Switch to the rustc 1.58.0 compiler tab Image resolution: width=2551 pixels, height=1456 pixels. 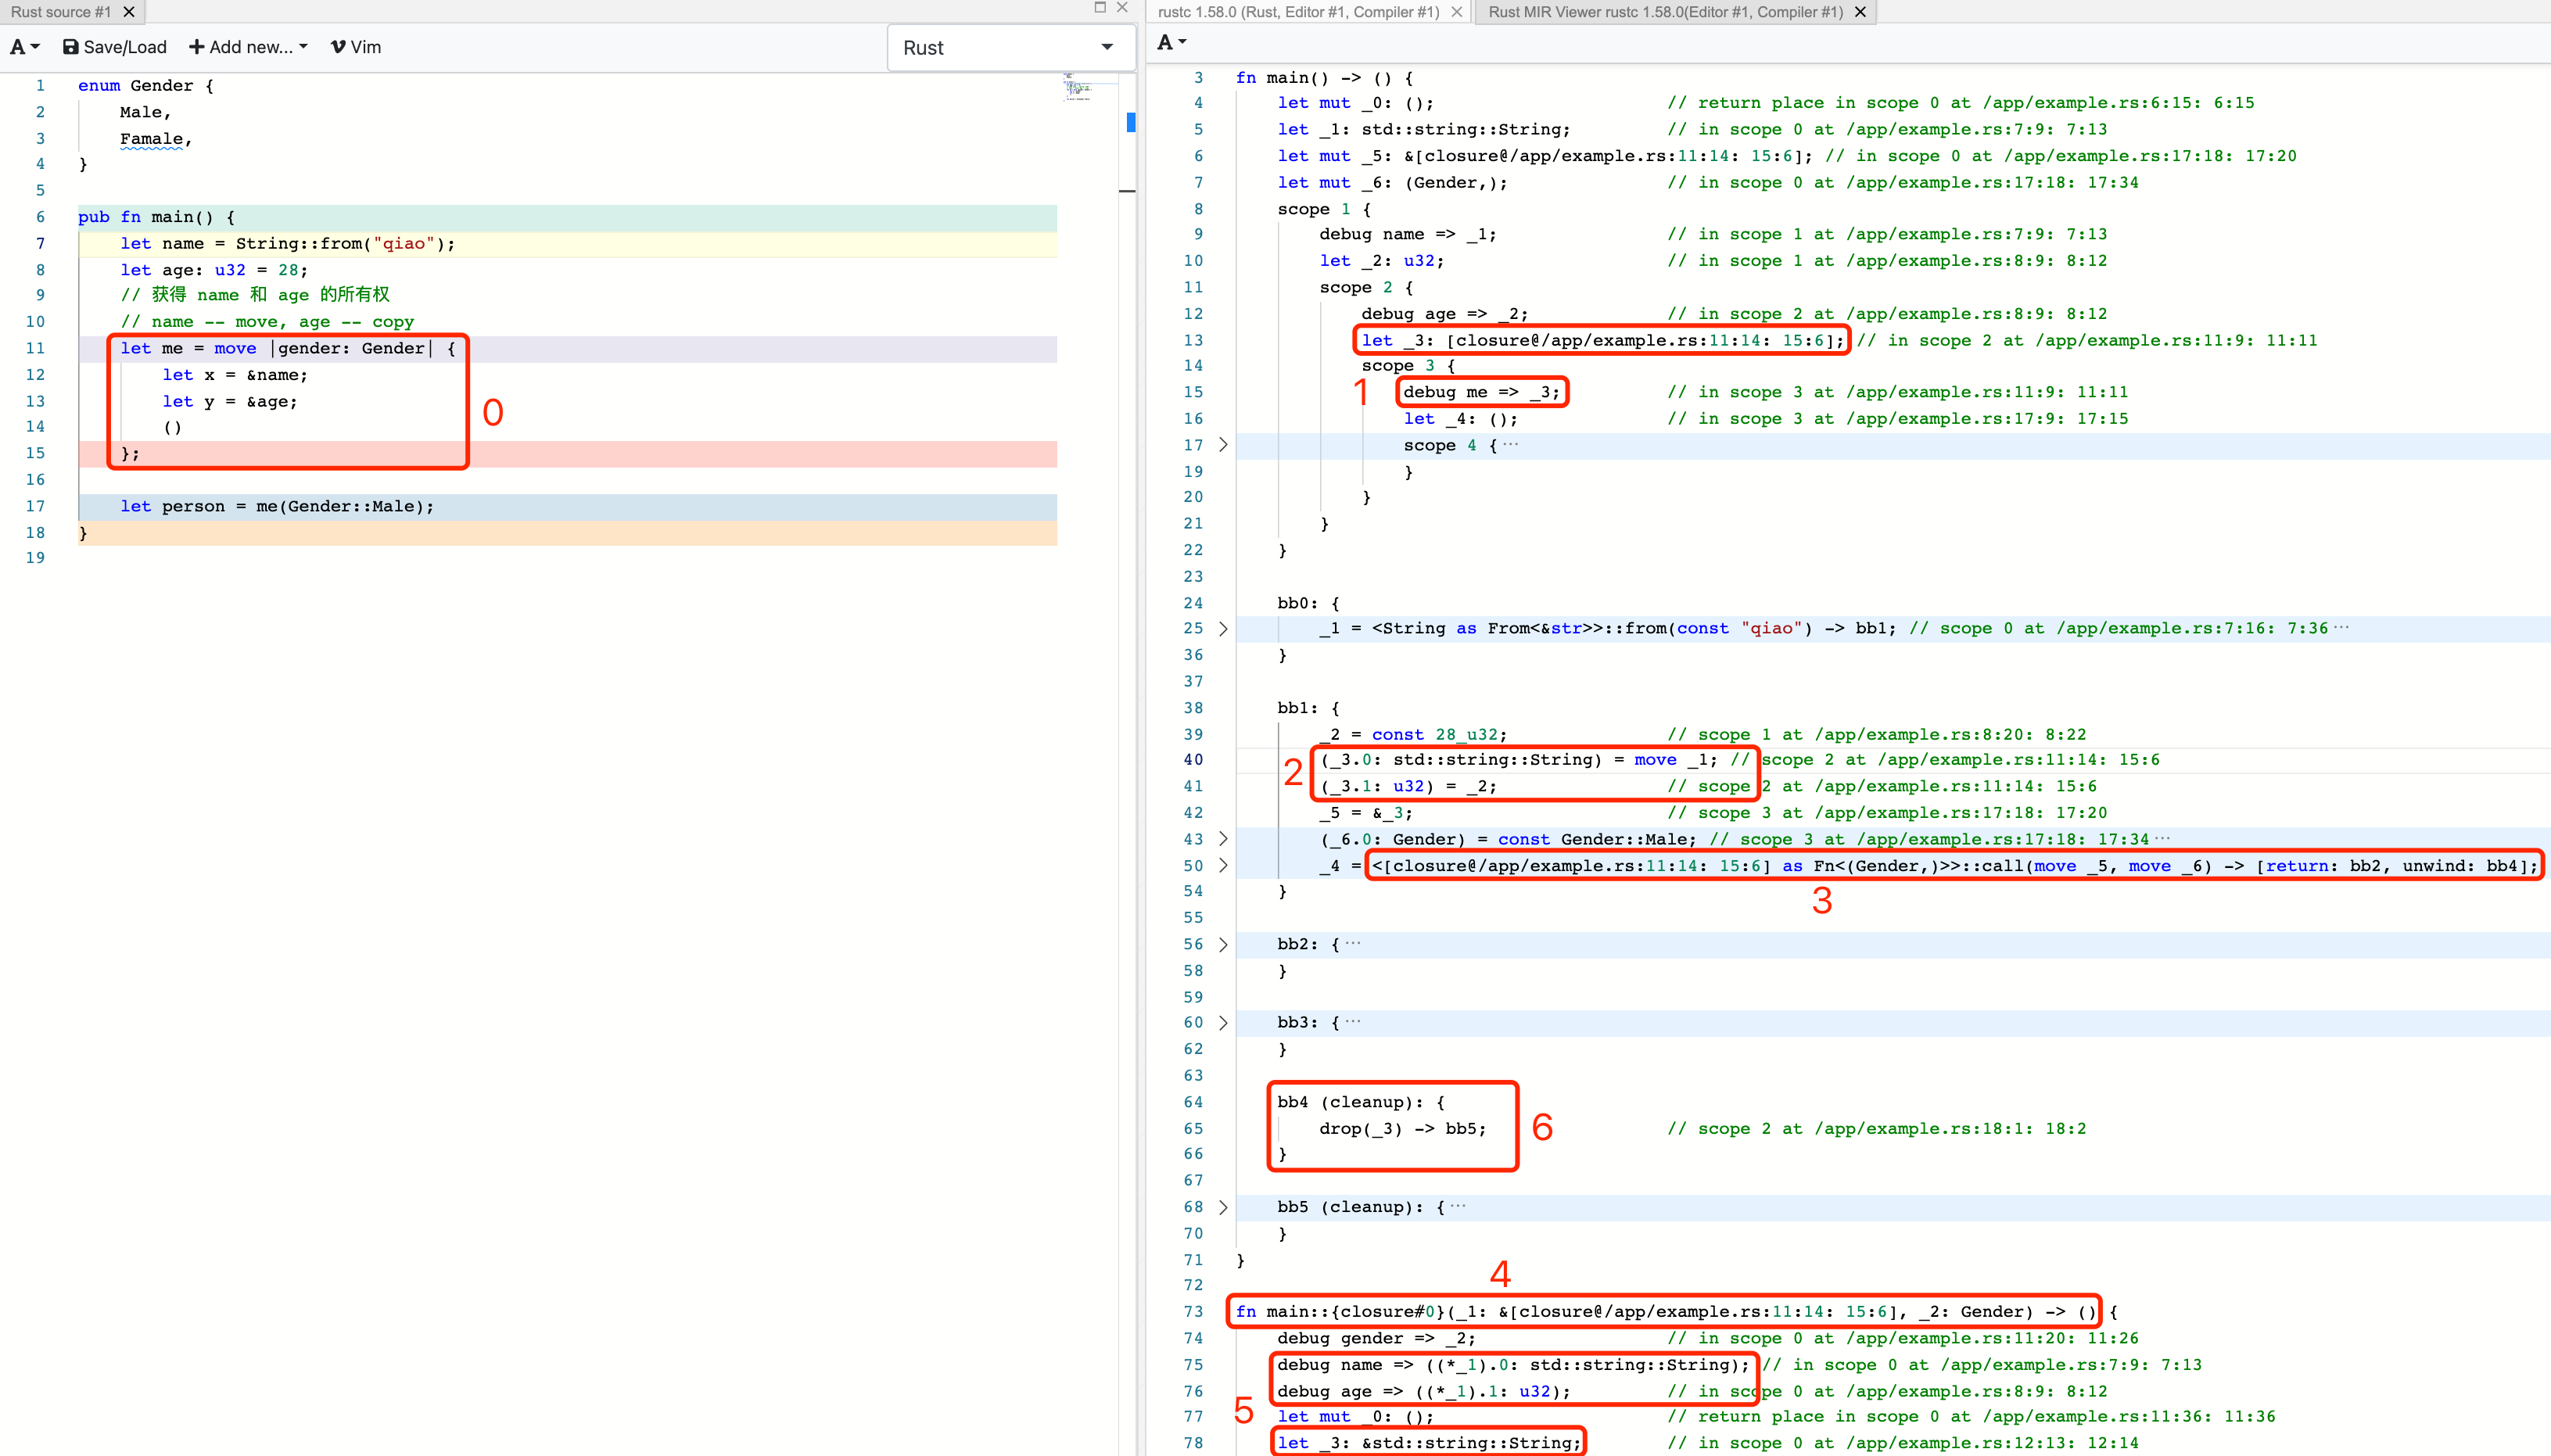pos(1298,12)
